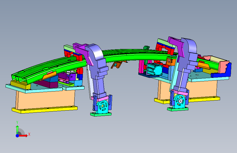
Task: Select the left cyan pivot bearing bracket
Action: tap(103, 107)
